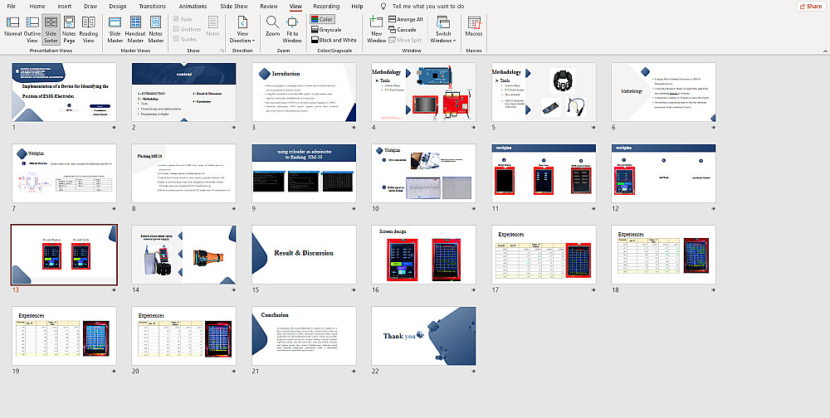Select slide 14 device photo thumbnail
This screenshot has height=418, width=830.
pos(183,255)
